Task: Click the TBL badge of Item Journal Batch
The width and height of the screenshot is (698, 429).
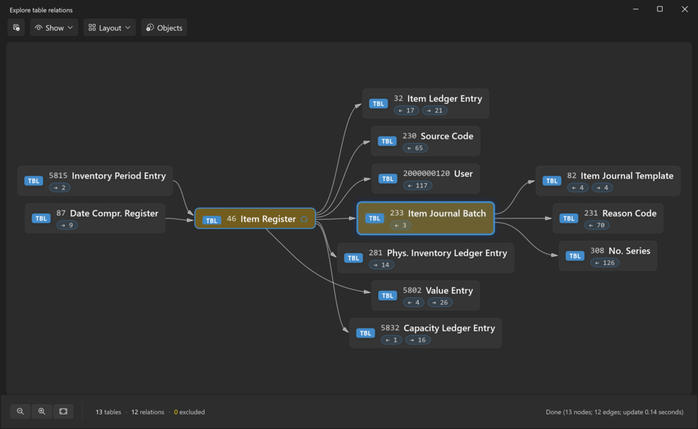Action: 374,218
